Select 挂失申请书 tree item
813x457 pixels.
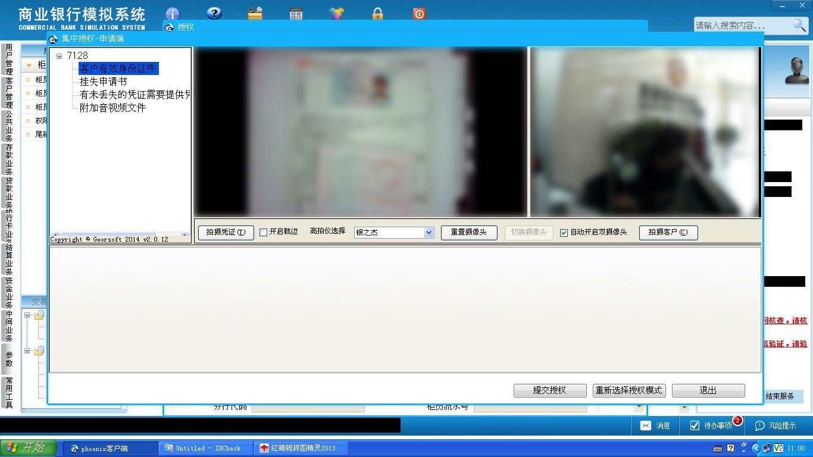103,82
